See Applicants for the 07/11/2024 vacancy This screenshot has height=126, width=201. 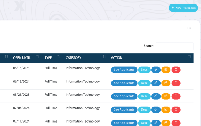coord(124,123)
